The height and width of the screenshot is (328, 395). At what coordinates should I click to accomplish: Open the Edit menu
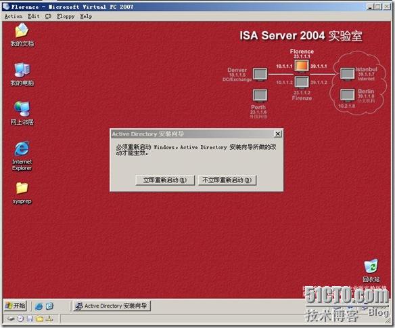(34, 16)
